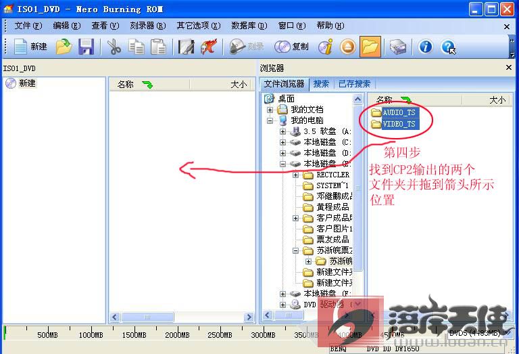519x354 pixels.
Task: Open the 帮助(H) menu
Action: click(330, 26)
